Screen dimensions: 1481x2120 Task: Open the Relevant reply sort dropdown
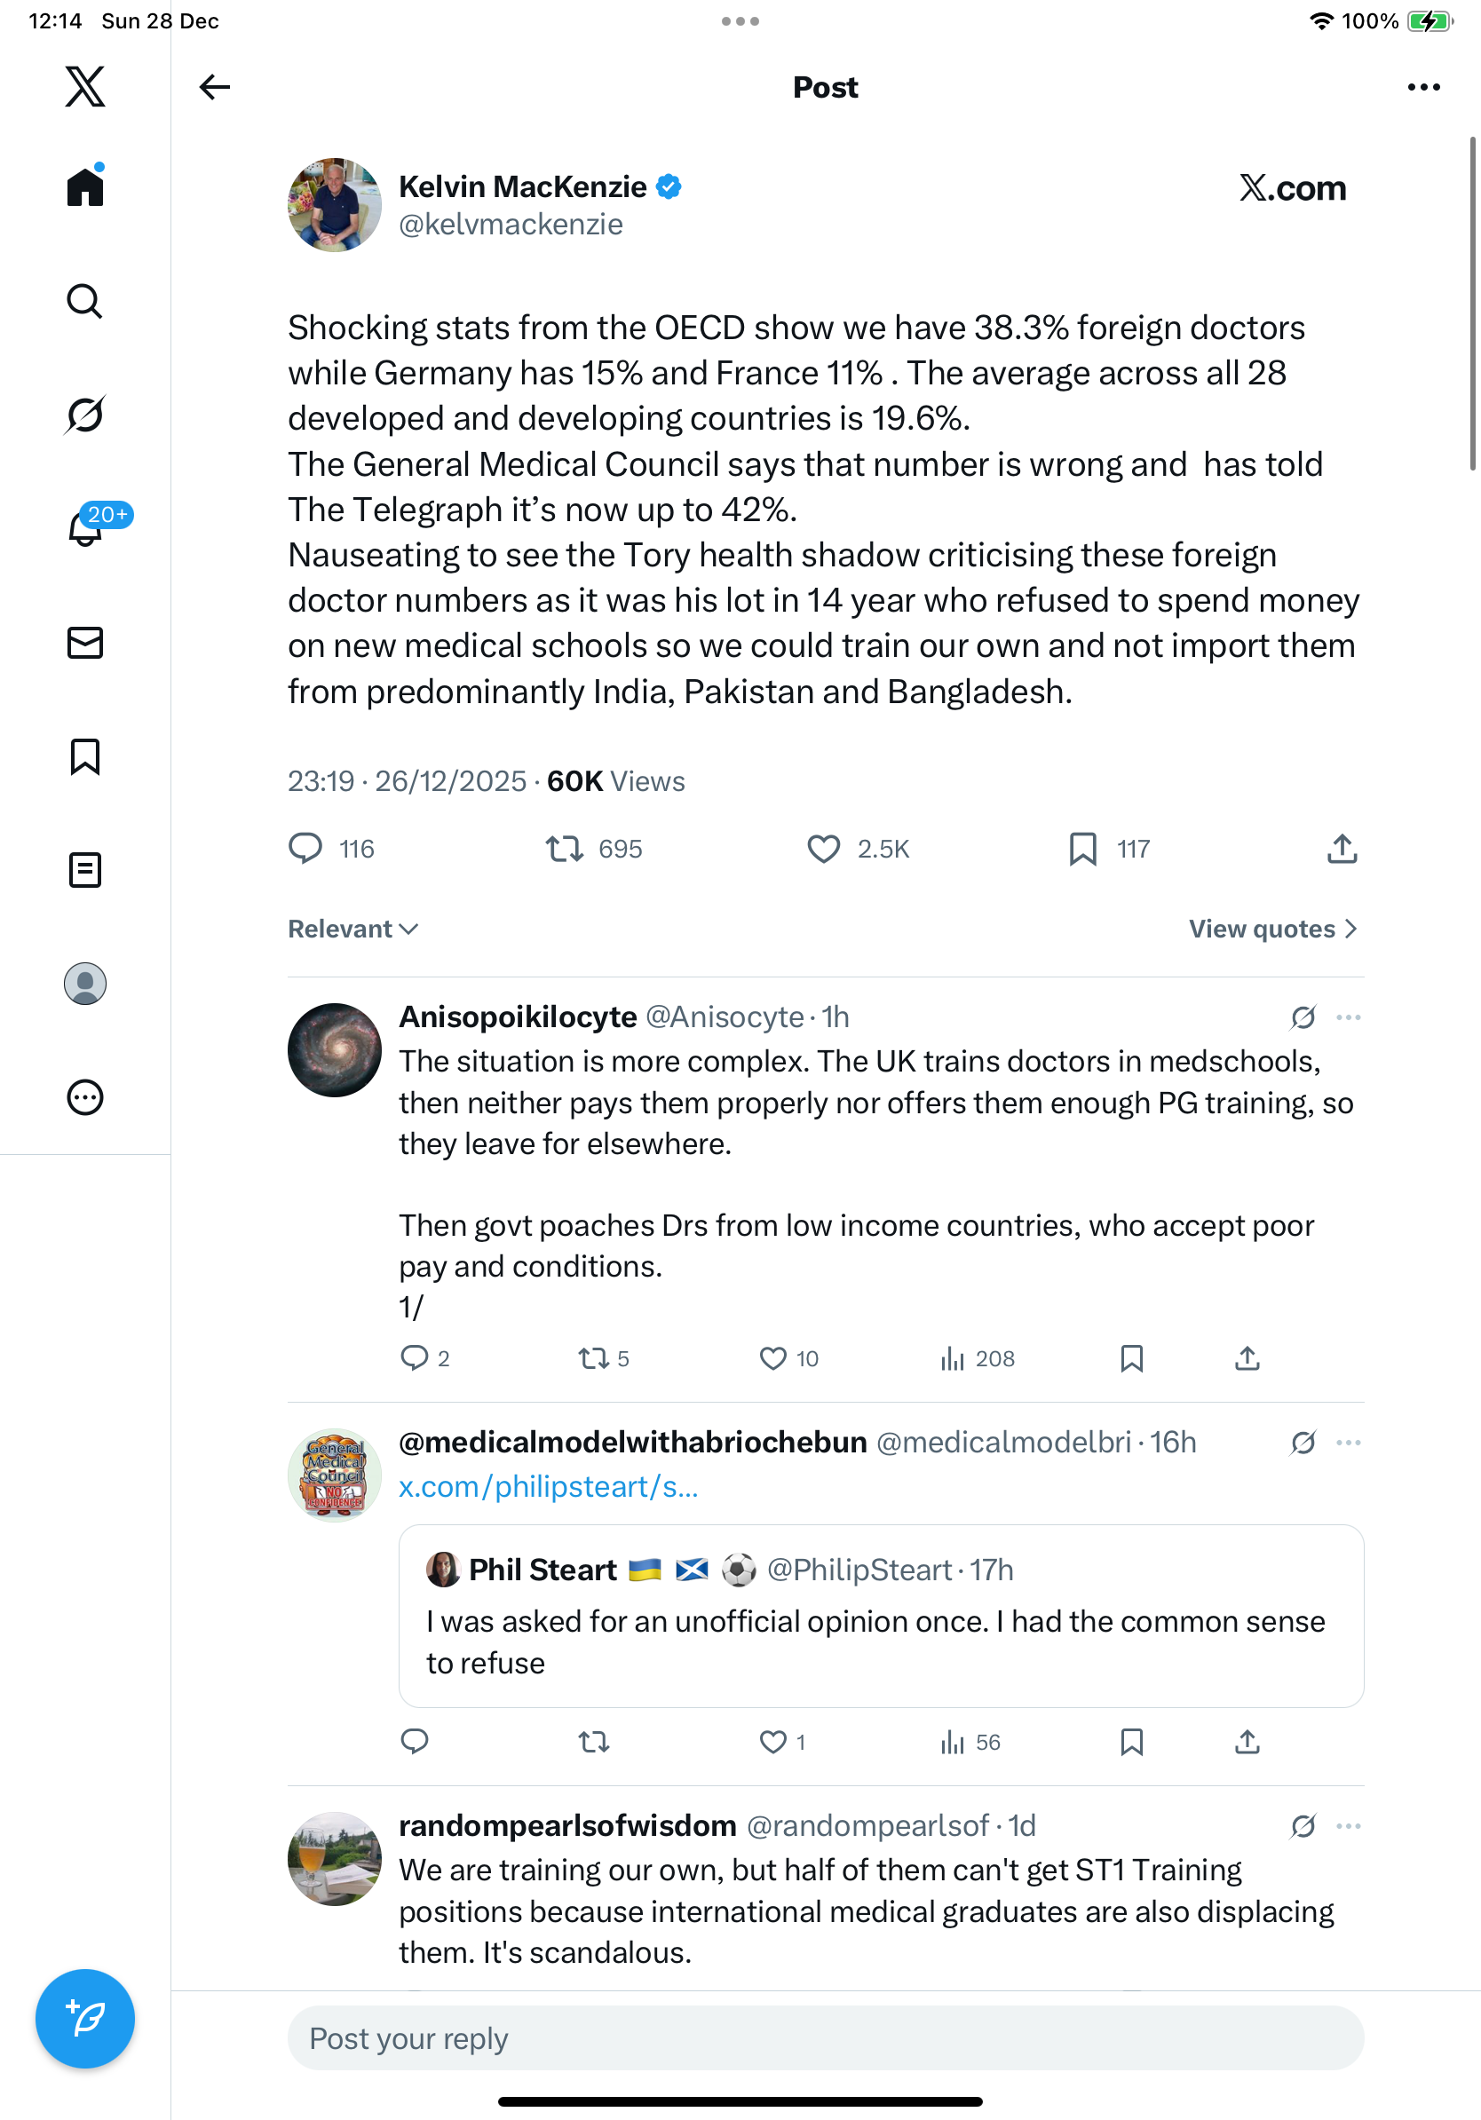coord(353,929)
